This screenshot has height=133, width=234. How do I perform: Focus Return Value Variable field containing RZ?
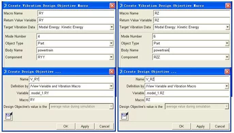[192, 20]
